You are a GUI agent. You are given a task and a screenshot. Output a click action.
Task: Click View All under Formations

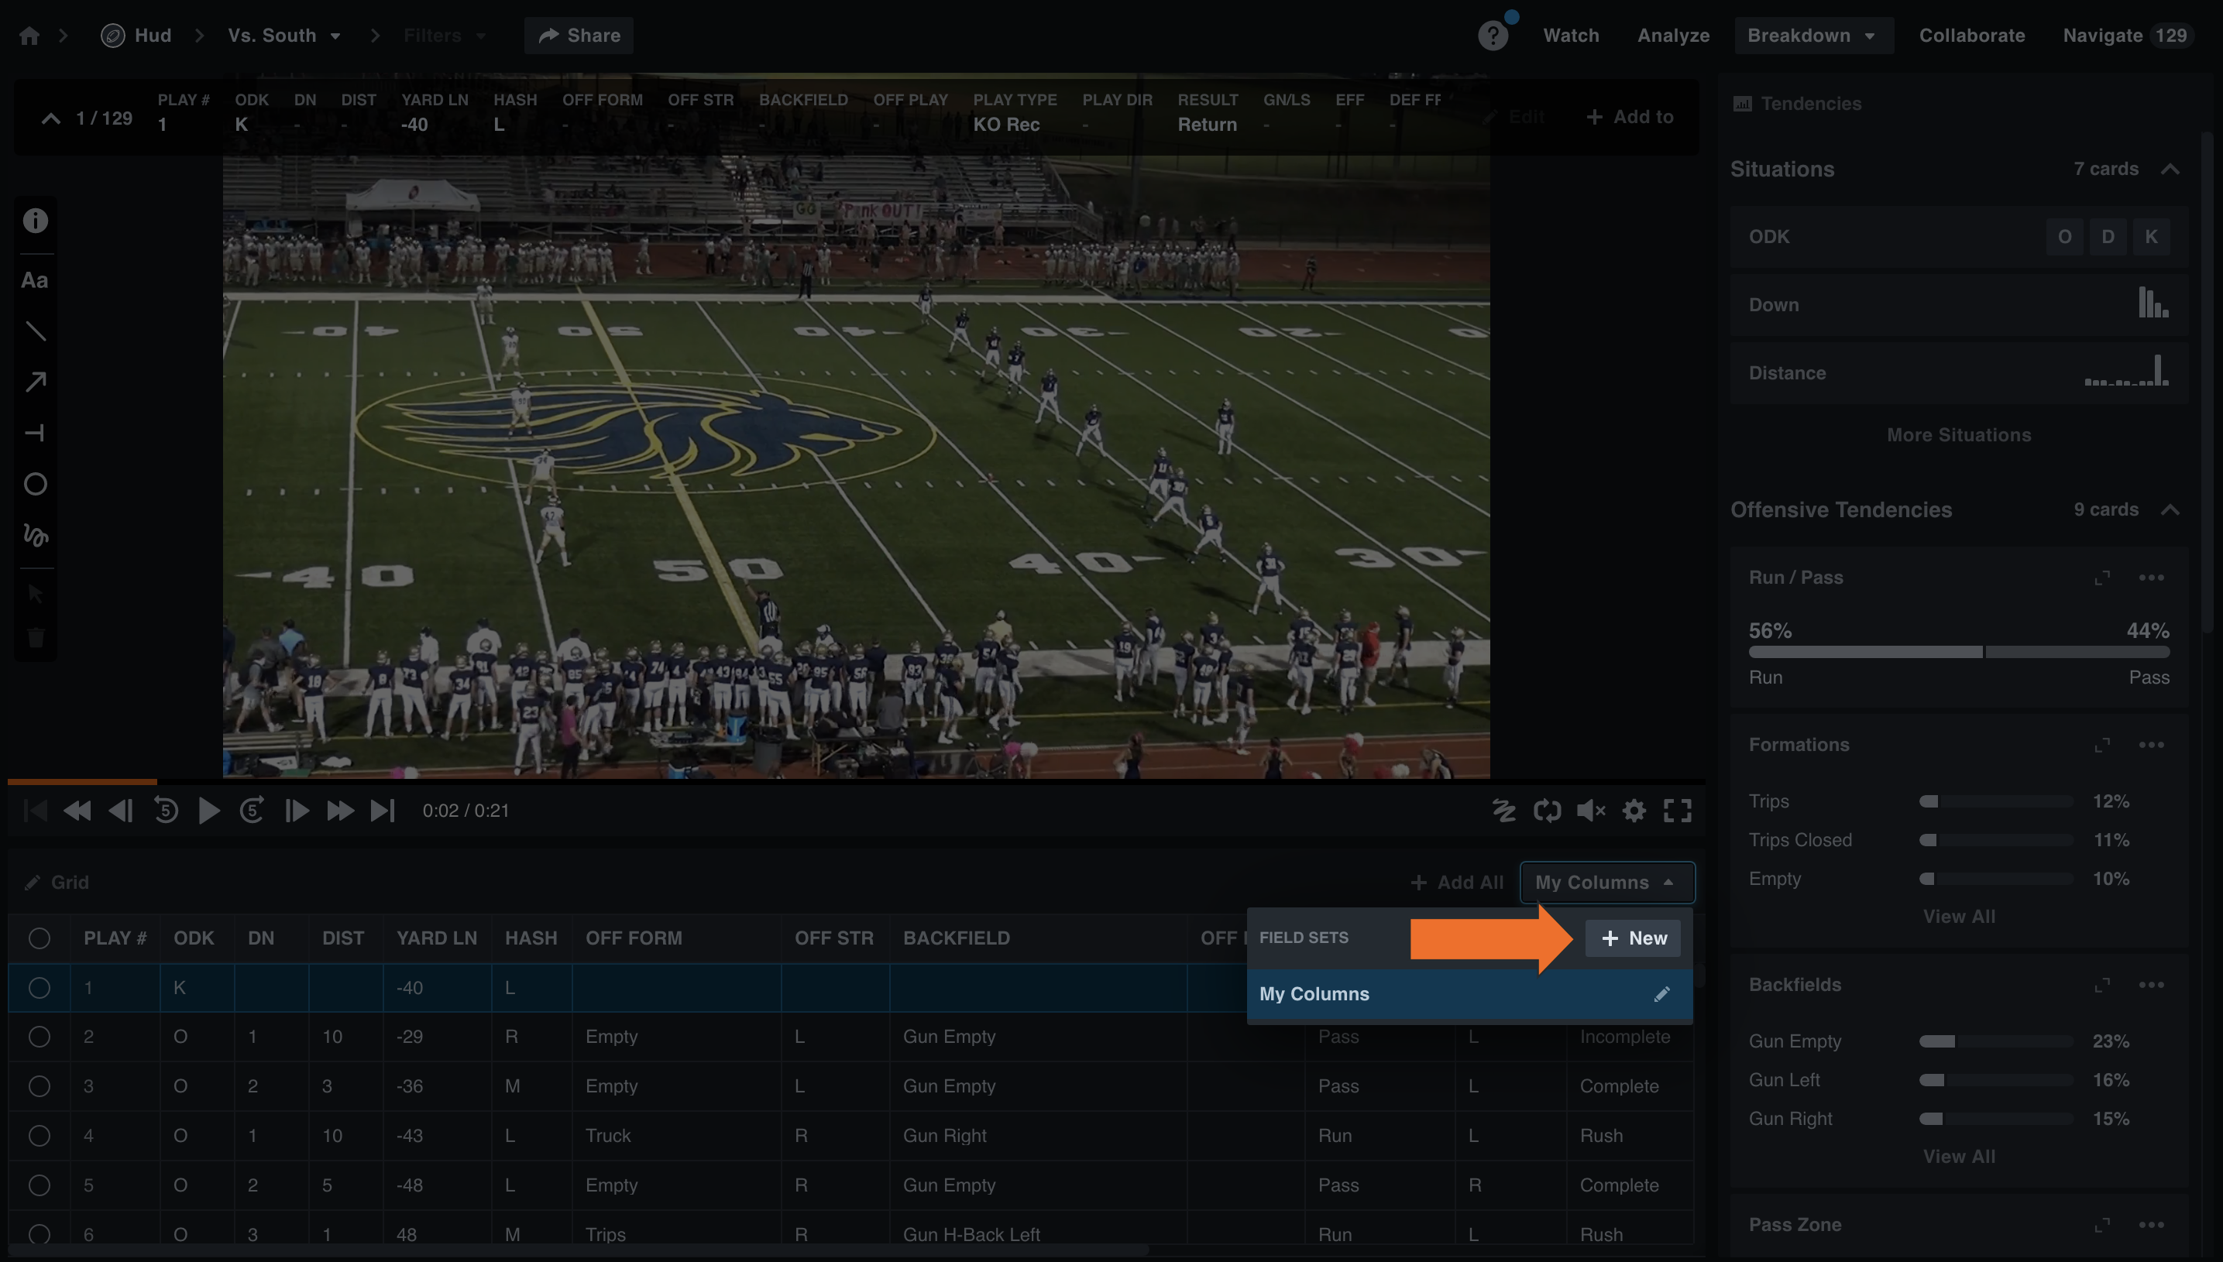click(1960, 915)
